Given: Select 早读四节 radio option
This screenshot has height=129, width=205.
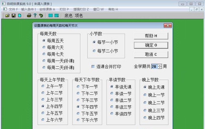Looking at the screenshot, I should pyautogui.click(x=121, y=114).
